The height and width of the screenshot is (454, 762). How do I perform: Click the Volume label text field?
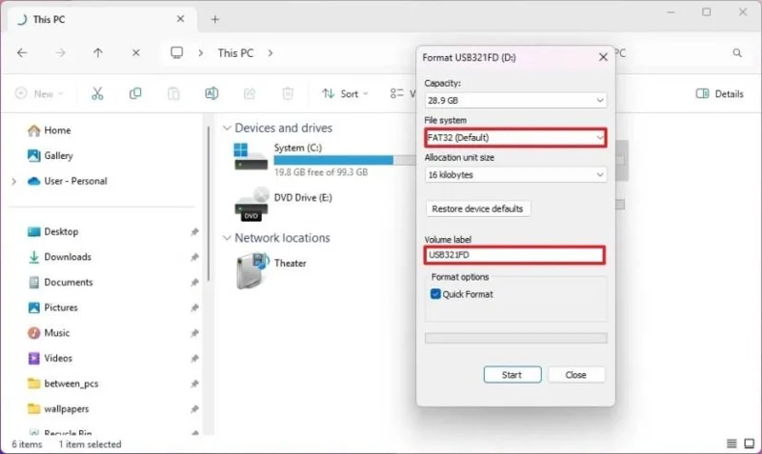tap(515, 255)
